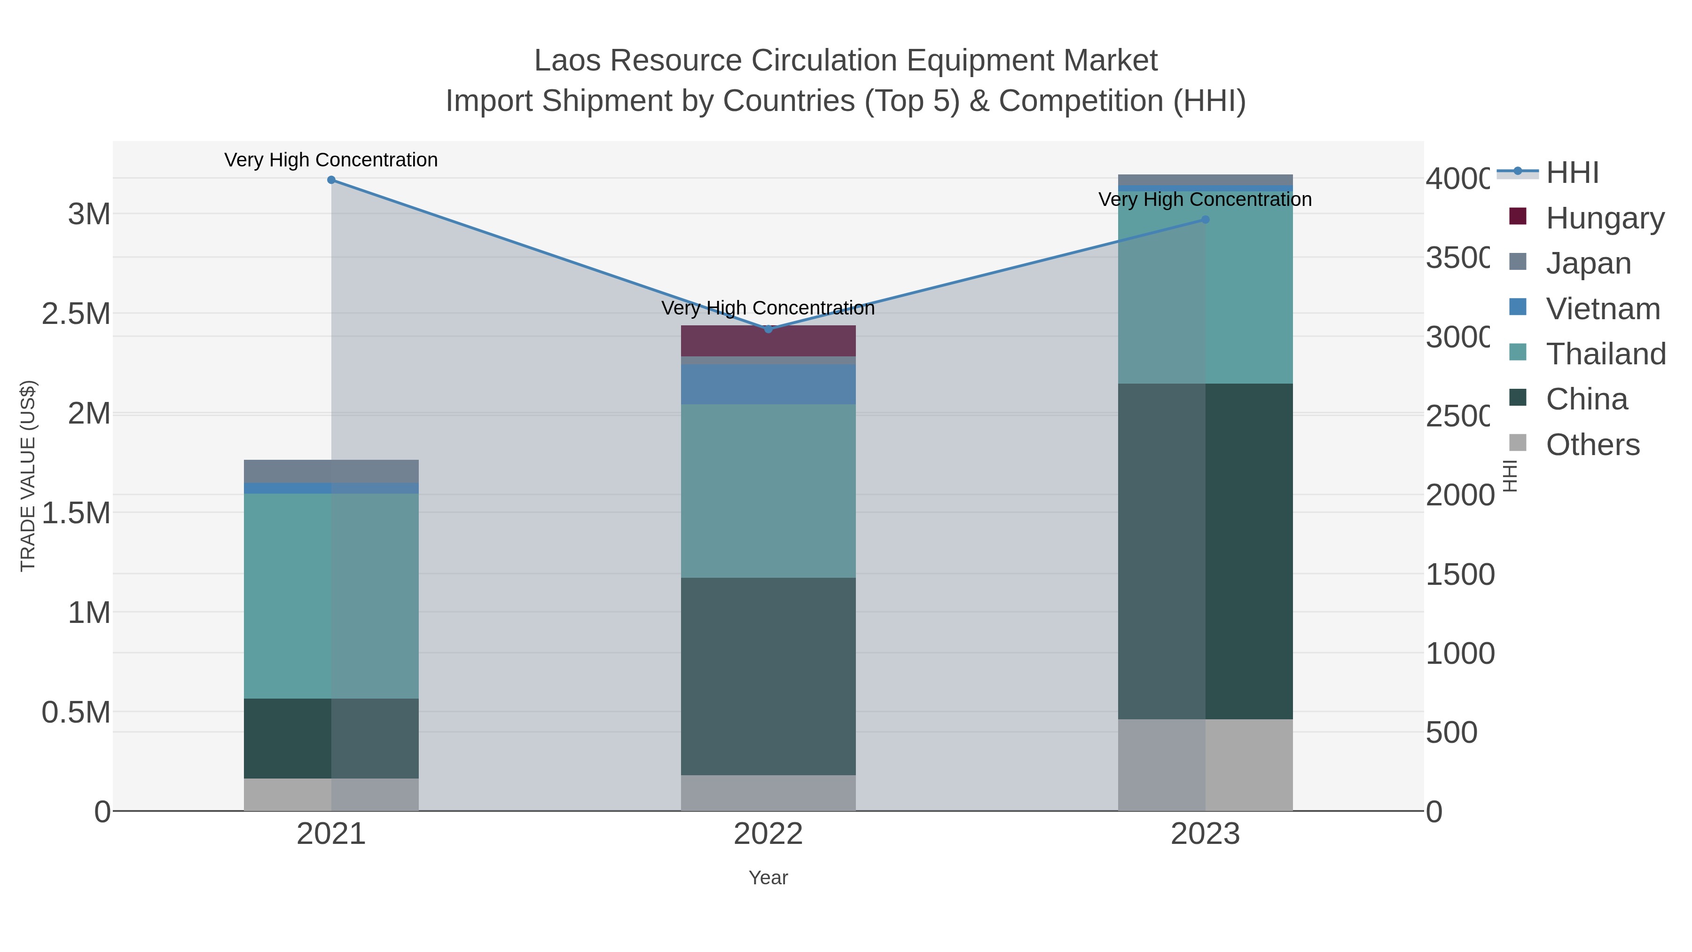
Task: Click the Hungary segment in 2022 bar
Action: point(768,341)
